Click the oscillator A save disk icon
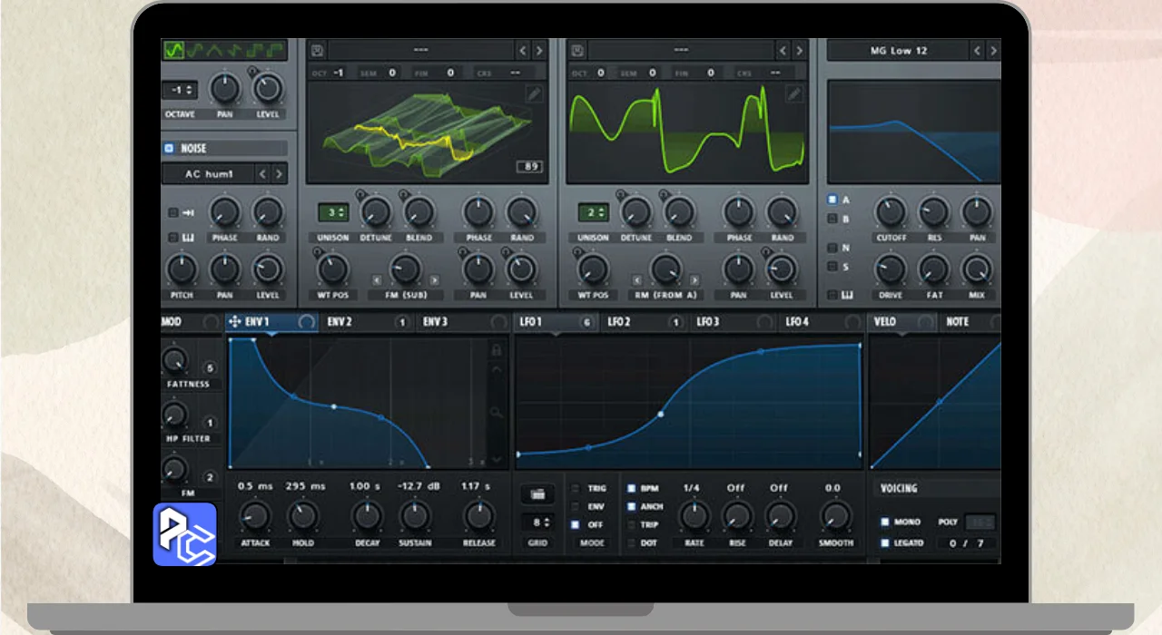This screenshot has height=635, width=1162. (317, 51)
